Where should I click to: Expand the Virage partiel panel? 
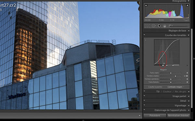pyautogui.click(x=188, y=96)
